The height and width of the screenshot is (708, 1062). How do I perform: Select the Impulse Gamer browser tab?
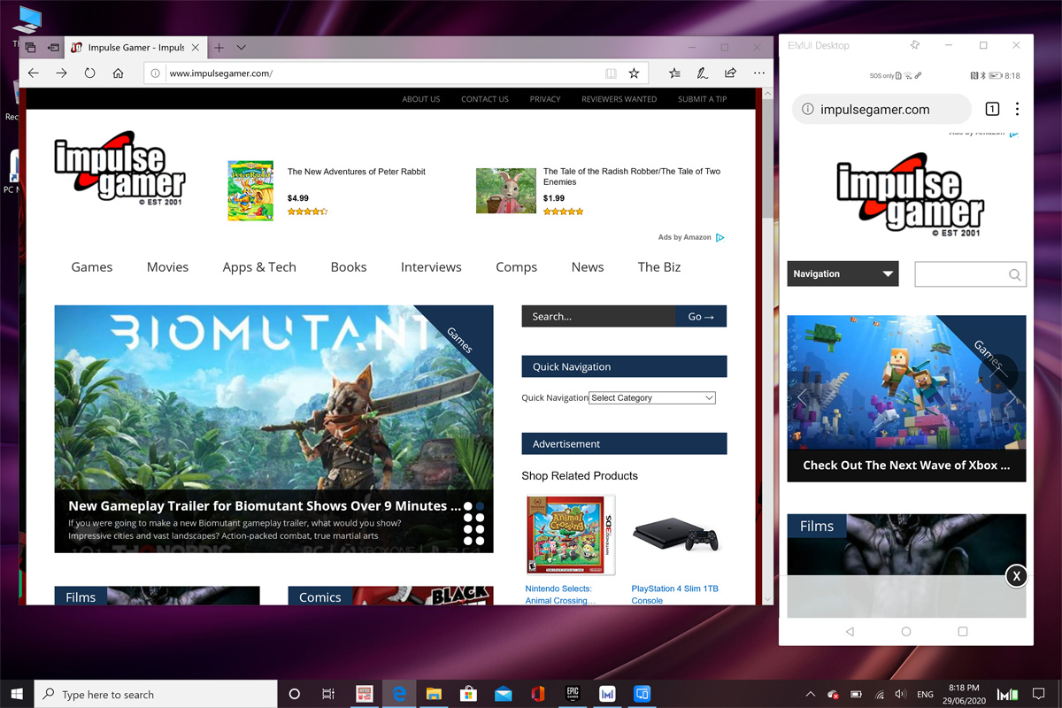click(136, 48)
